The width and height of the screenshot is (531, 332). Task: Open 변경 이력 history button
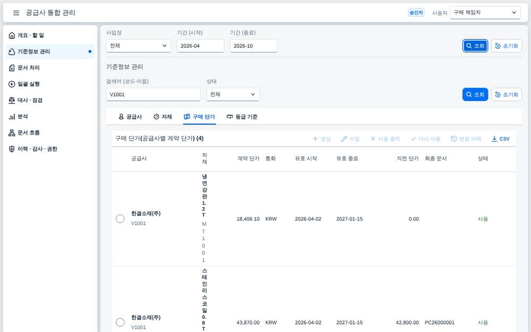(x=466, y=139)
